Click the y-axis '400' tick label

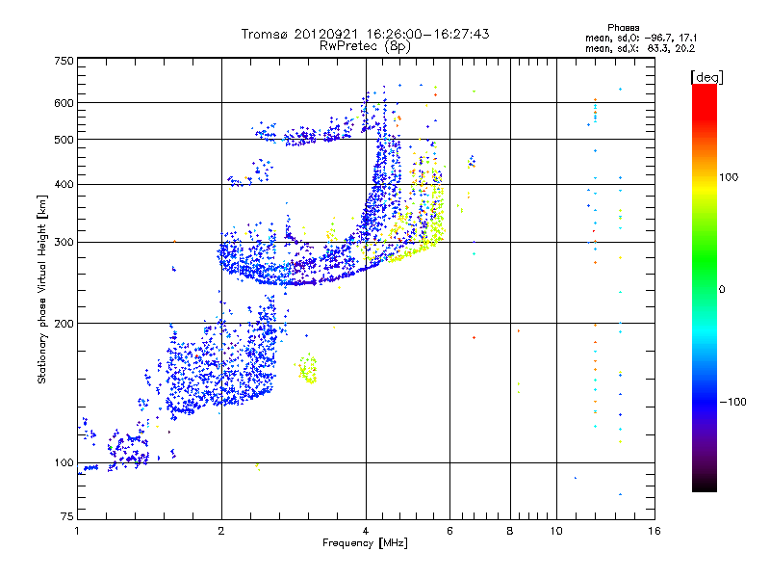click(64, 184)
